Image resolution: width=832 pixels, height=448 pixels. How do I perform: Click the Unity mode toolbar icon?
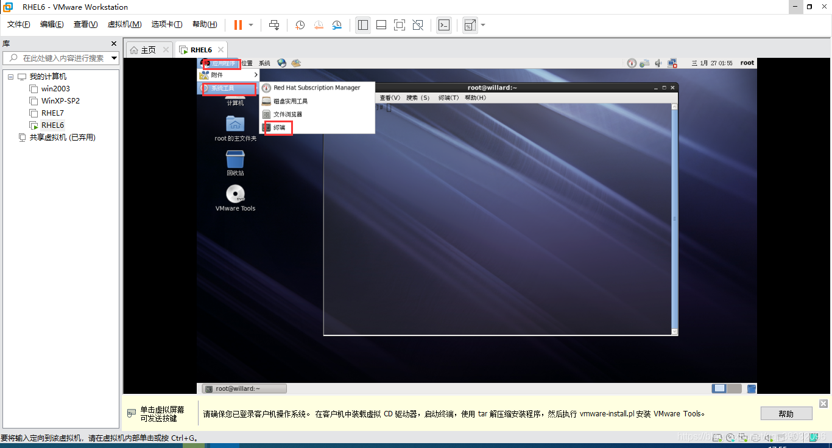coord(418,25)
